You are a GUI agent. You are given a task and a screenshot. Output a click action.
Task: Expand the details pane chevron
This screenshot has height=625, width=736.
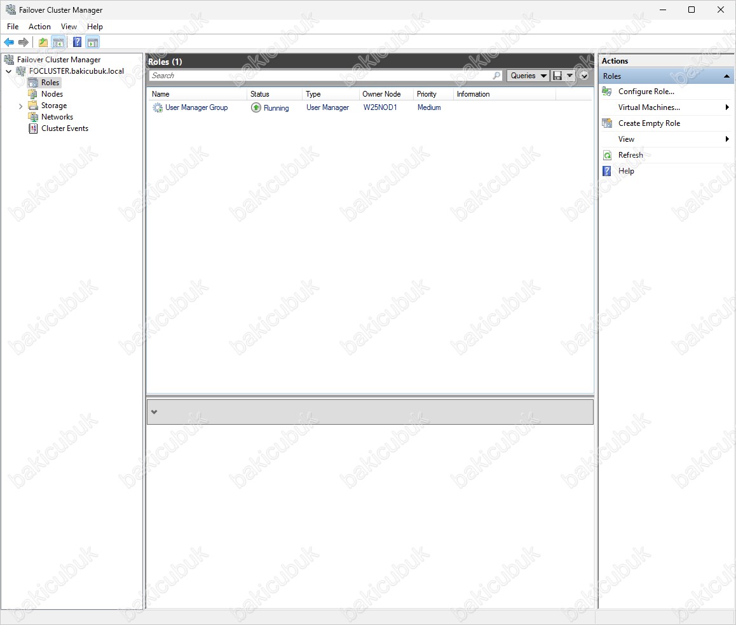154,412
